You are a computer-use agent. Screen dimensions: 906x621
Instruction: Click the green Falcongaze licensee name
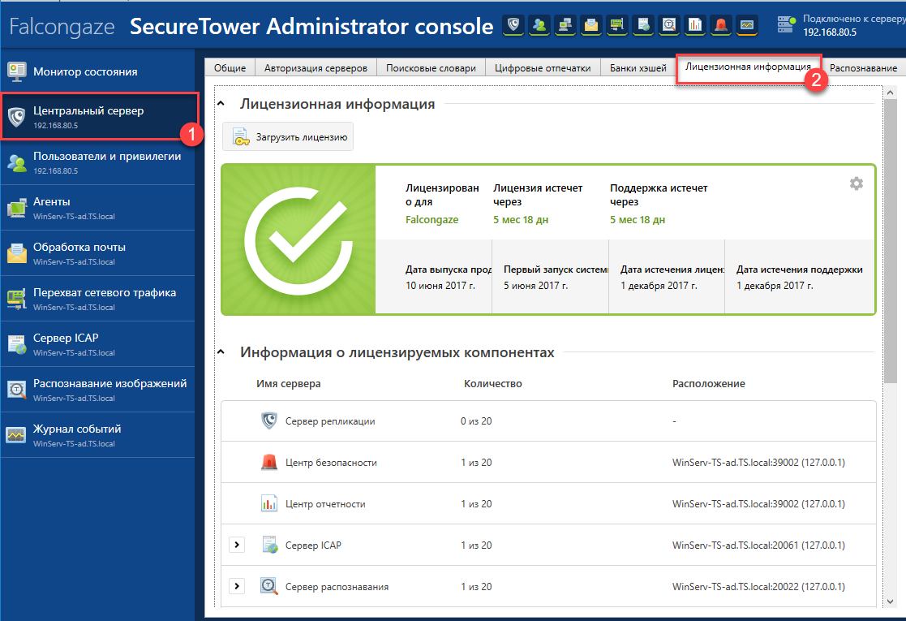coord(432,220)
